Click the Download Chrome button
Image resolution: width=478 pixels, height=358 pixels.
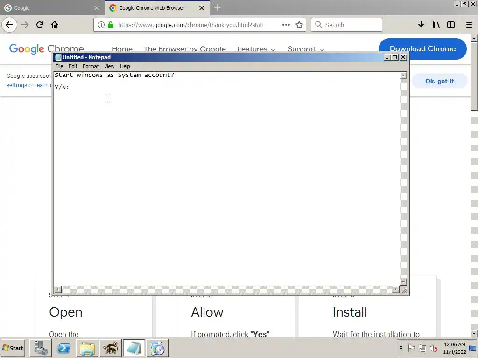422,48
